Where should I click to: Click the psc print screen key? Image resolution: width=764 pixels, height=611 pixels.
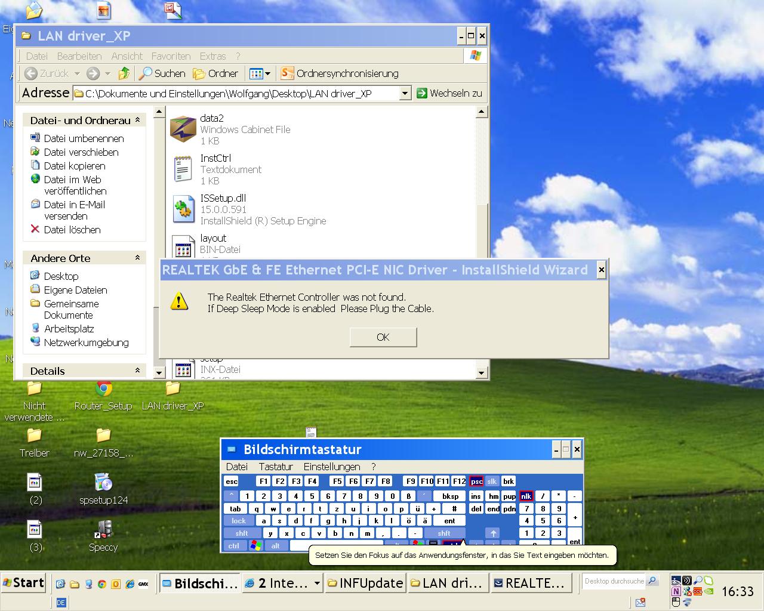tap(476, 482)
